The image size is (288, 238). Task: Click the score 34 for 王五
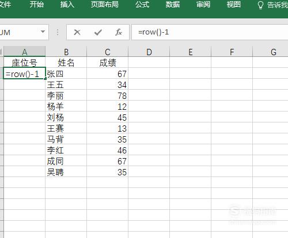(108, 84)
